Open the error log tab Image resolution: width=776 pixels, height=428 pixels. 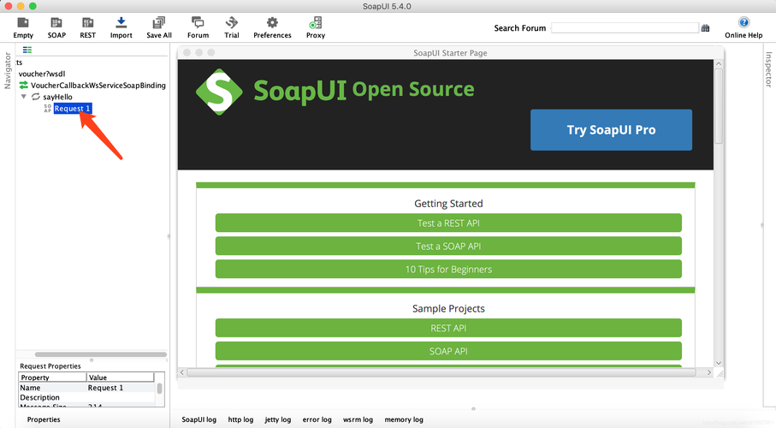[x=317, y=419]
